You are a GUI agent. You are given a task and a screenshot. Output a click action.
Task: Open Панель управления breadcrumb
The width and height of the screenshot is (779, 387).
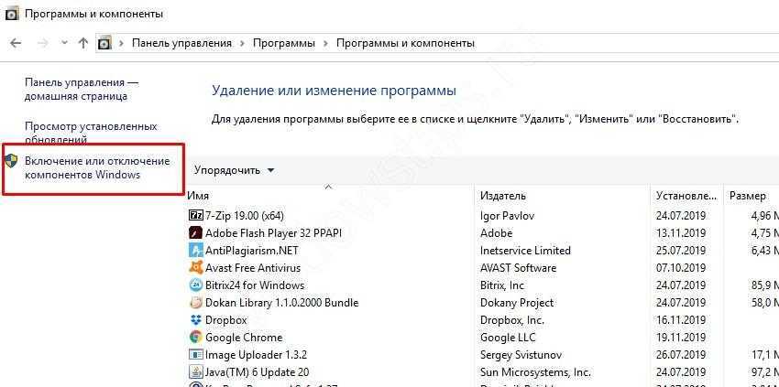[x=181, y=43]
